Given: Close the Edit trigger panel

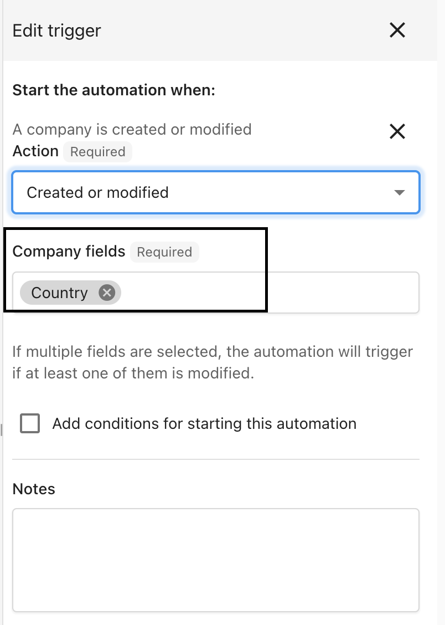Looking at the screenshot, I should pyautogui.click(x=397, y=30).
